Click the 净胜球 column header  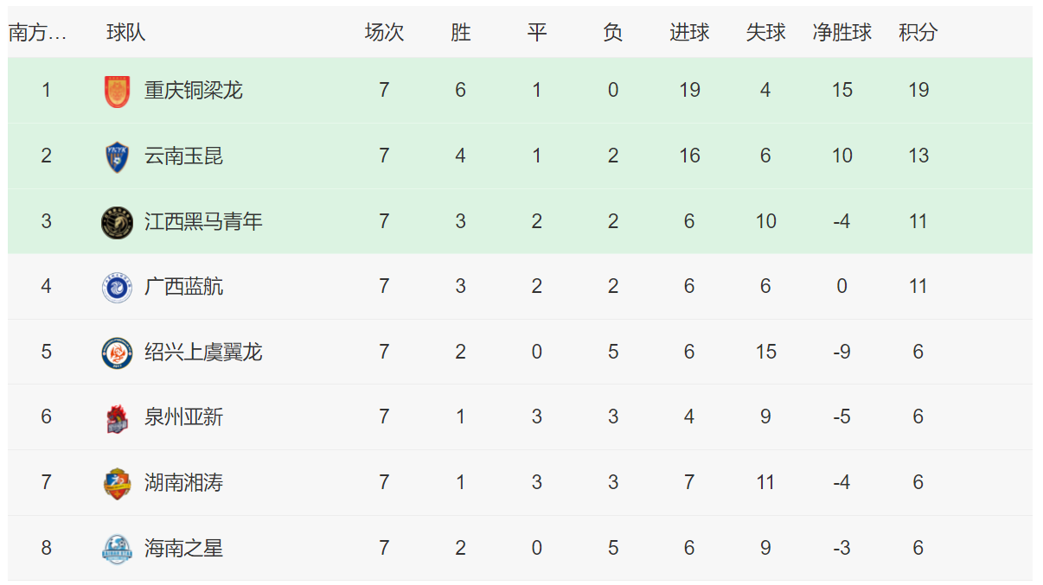(x=841, y=33)
